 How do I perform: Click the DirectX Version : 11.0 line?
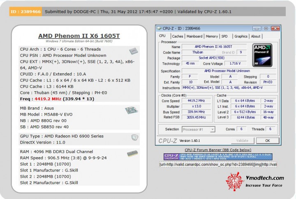(x=43, y=142)
